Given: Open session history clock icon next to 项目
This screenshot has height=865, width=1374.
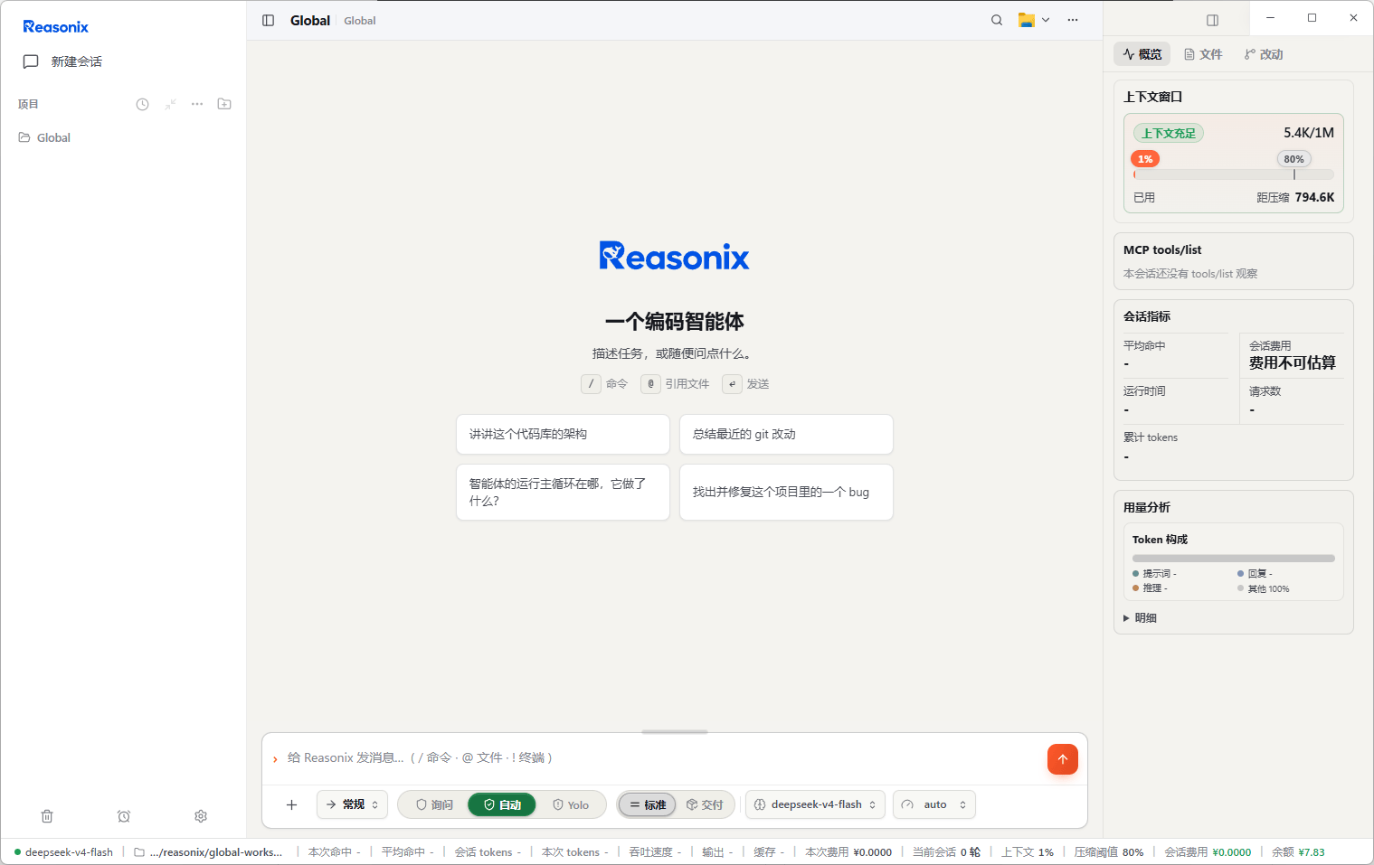Looking at the screenshot, I should point(143,104).
